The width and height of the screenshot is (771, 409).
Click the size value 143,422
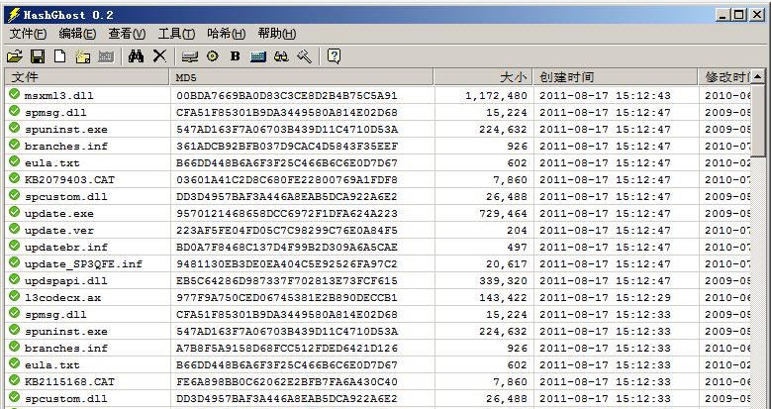click(503, 298)
